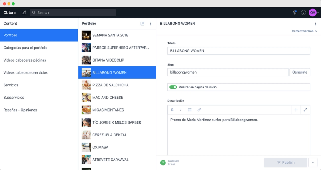Click the plus insert icon in Descripción toolbar
321x170 pixels.
pos(296,110)
